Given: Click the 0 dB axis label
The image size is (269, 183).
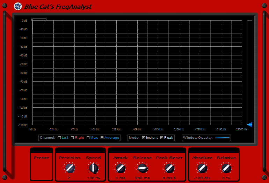Looking at the screenshot, I should tap(24, 21).
